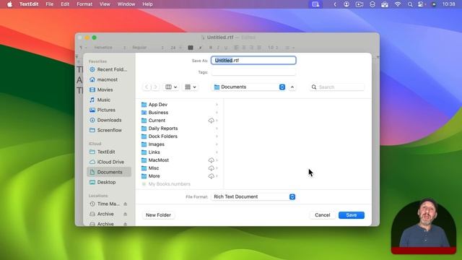Click the search magnifier in dialog
This screenshot has height=260, width=462.
click(x=314, y=87)
